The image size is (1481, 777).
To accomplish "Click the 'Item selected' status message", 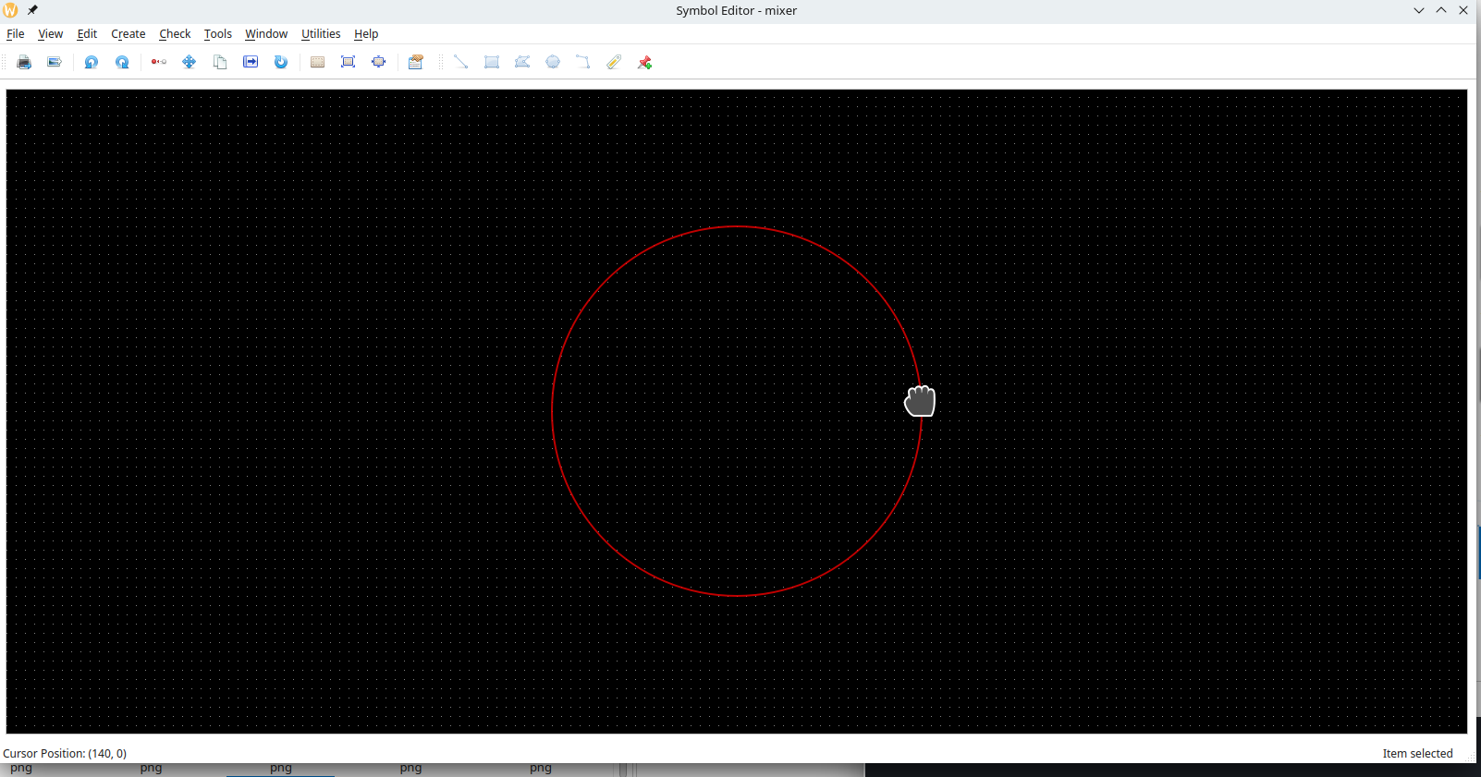I will pos(1417,753).
